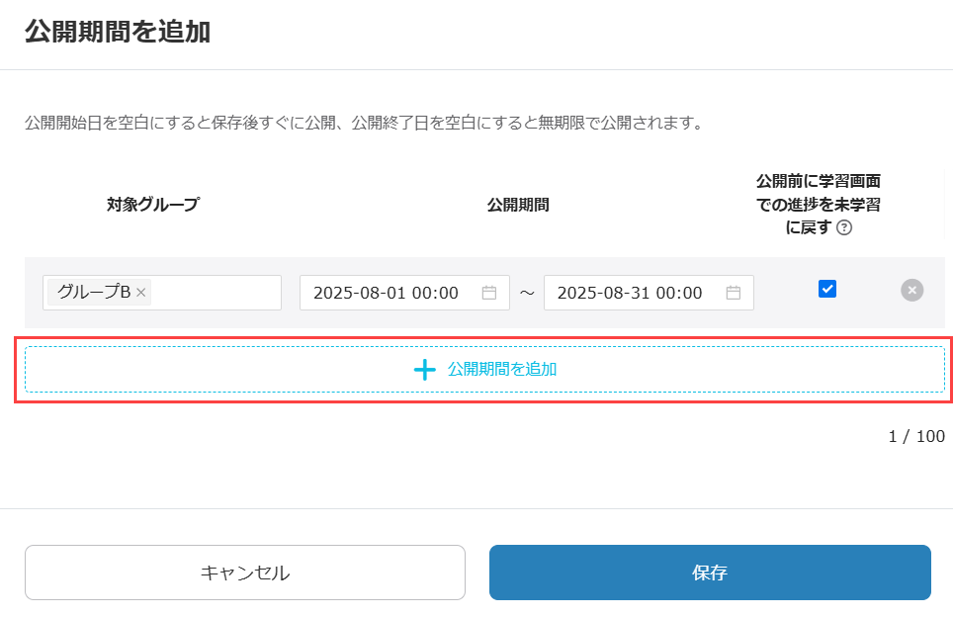953x617 pixels.
Task: Click the 1 / 100 row counter
Action: (x=915, y=436)
